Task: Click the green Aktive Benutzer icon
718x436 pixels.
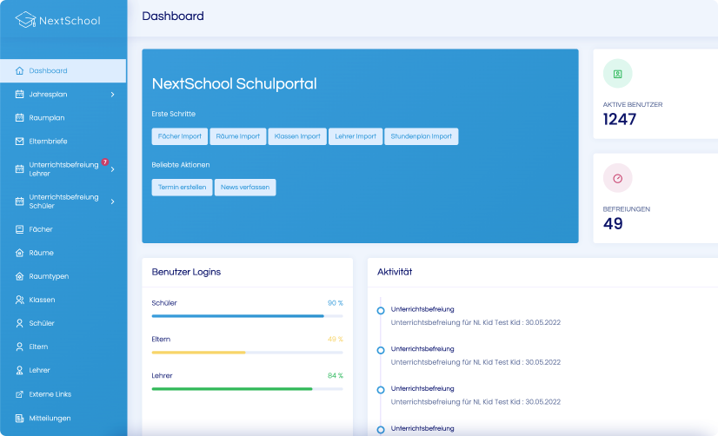Action: 617,74
